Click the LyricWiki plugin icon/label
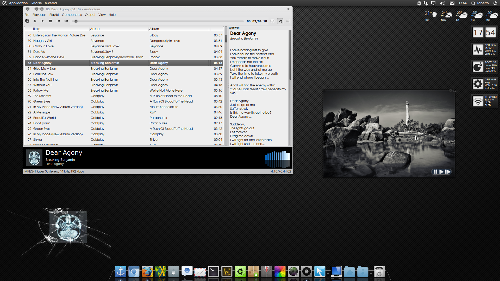The width and height of the screenshot is (500, 281). tap(234, 27)
